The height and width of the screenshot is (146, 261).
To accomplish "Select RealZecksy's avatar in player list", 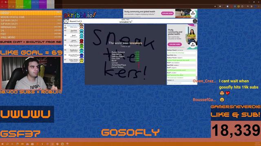I will [82, 50].
